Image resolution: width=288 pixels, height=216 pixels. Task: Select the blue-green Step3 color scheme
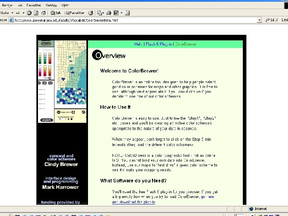point(45,58)
